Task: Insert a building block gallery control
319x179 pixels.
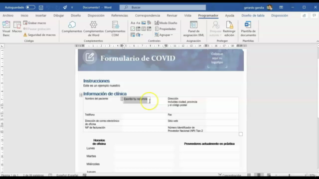Action: [x=149, y=23]
